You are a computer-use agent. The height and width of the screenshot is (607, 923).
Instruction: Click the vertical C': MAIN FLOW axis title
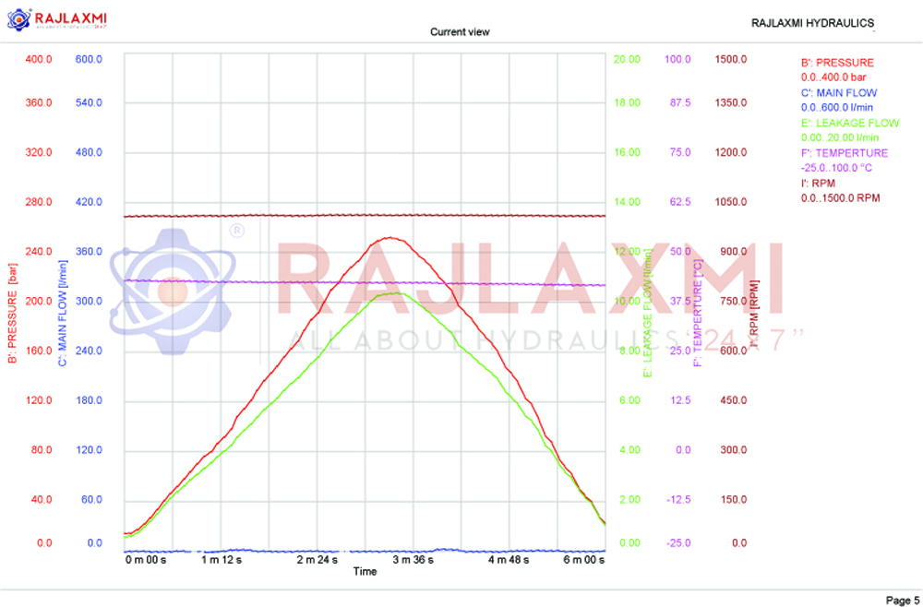pyautogui.click(x=63, y=314)
